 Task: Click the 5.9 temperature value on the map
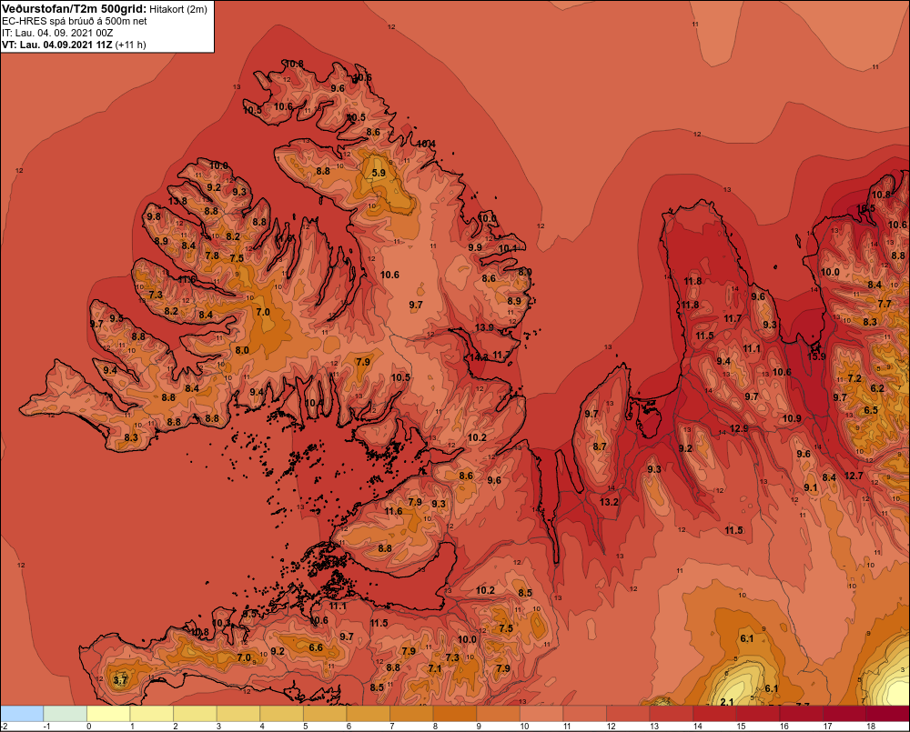[379, 173]
